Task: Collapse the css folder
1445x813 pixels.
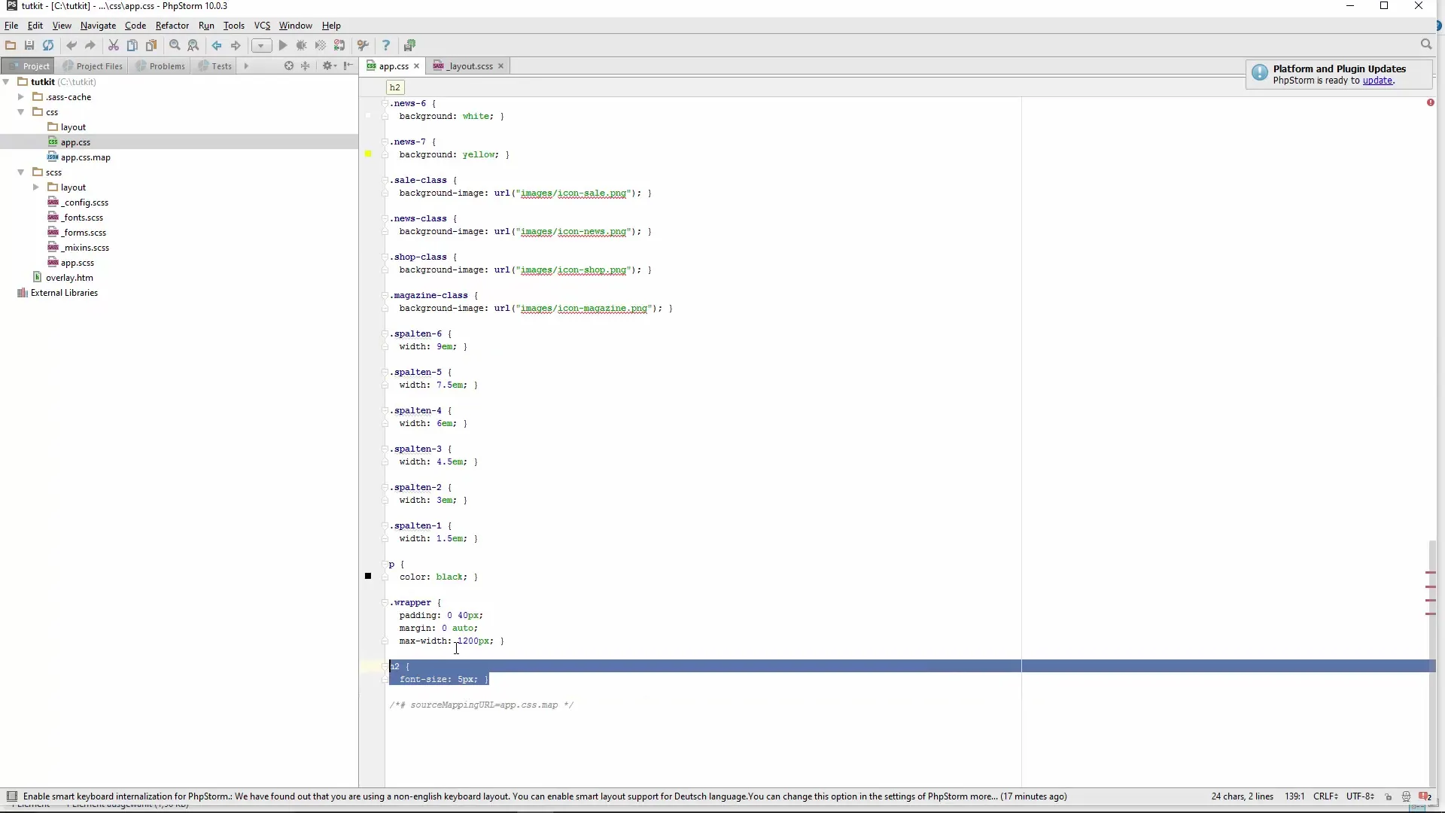Action: pyautogui.click(x=21, y=112)
